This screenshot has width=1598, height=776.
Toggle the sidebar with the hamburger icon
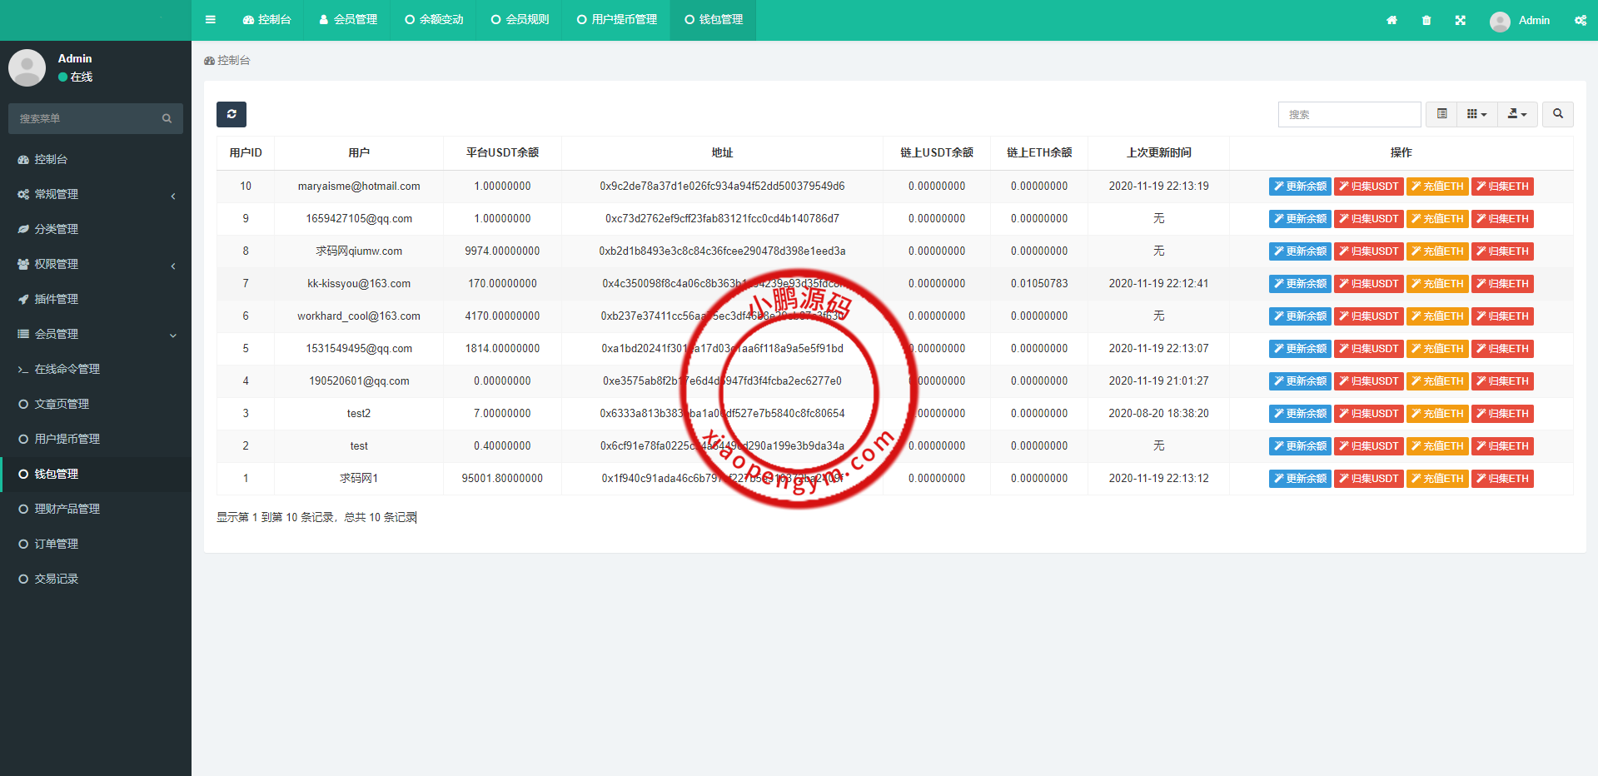click(211, 20)
